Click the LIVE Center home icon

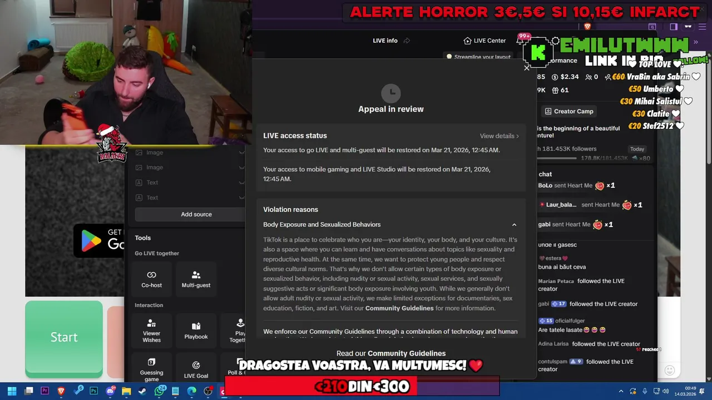(467, 41)
